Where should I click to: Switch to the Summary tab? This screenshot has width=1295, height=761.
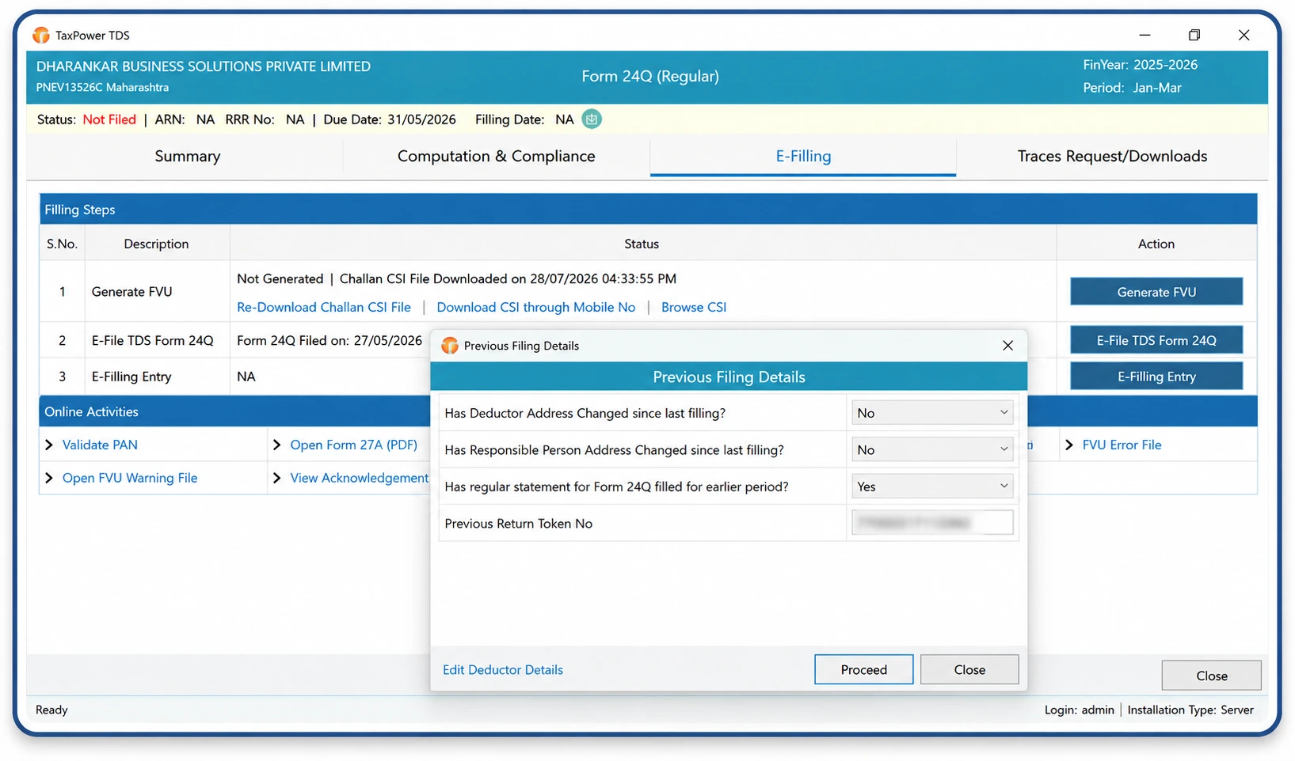188,156
